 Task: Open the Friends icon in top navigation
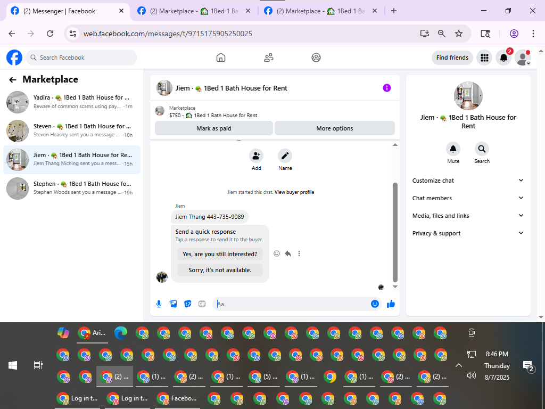click(x=269, y=58)
